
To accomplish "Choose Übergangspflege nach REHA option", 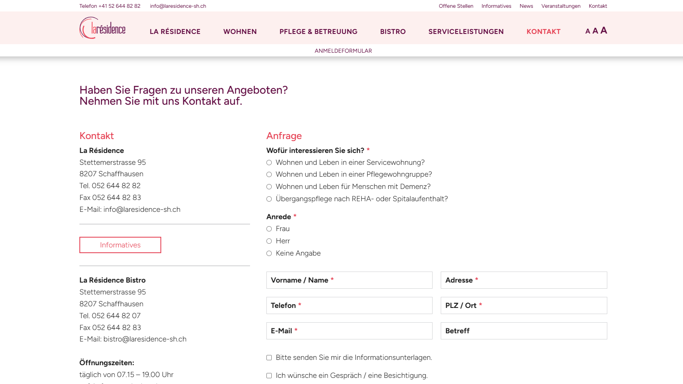I will [269, 199].
